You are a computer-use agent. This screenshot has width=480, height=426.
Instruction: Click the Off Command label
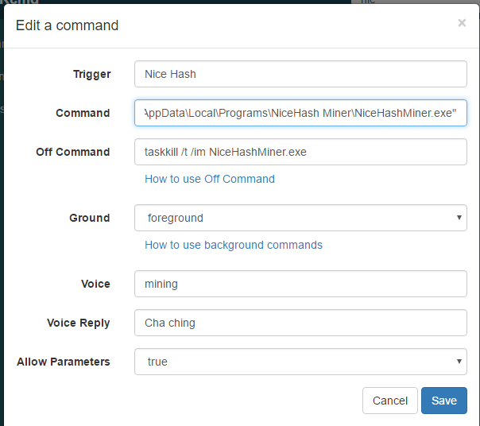pyautogui.click(x=73, y=152)
